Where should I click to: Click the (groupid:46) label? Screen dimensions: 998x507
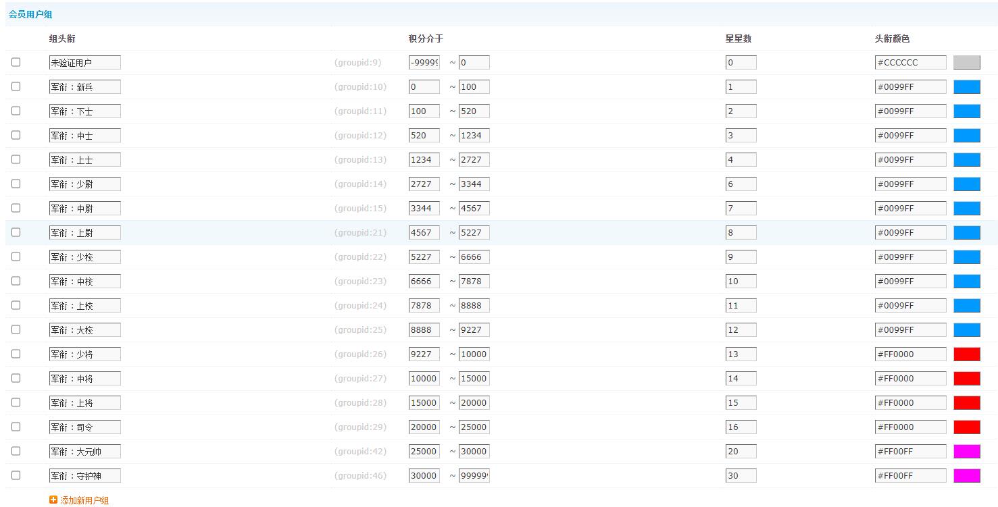(x=361, y=475)
